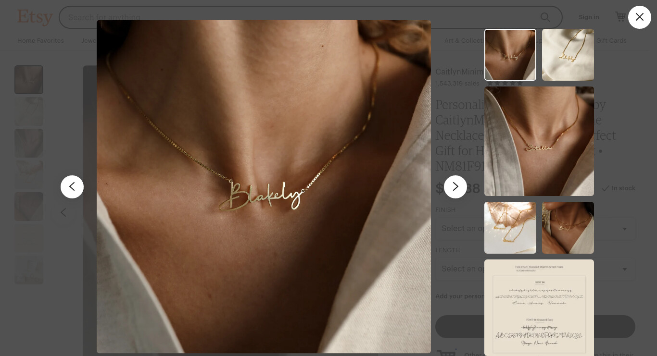The width and height of the screenshot is (657, 356).
Task: Open the Sign in link
Action: coord(589,17)
